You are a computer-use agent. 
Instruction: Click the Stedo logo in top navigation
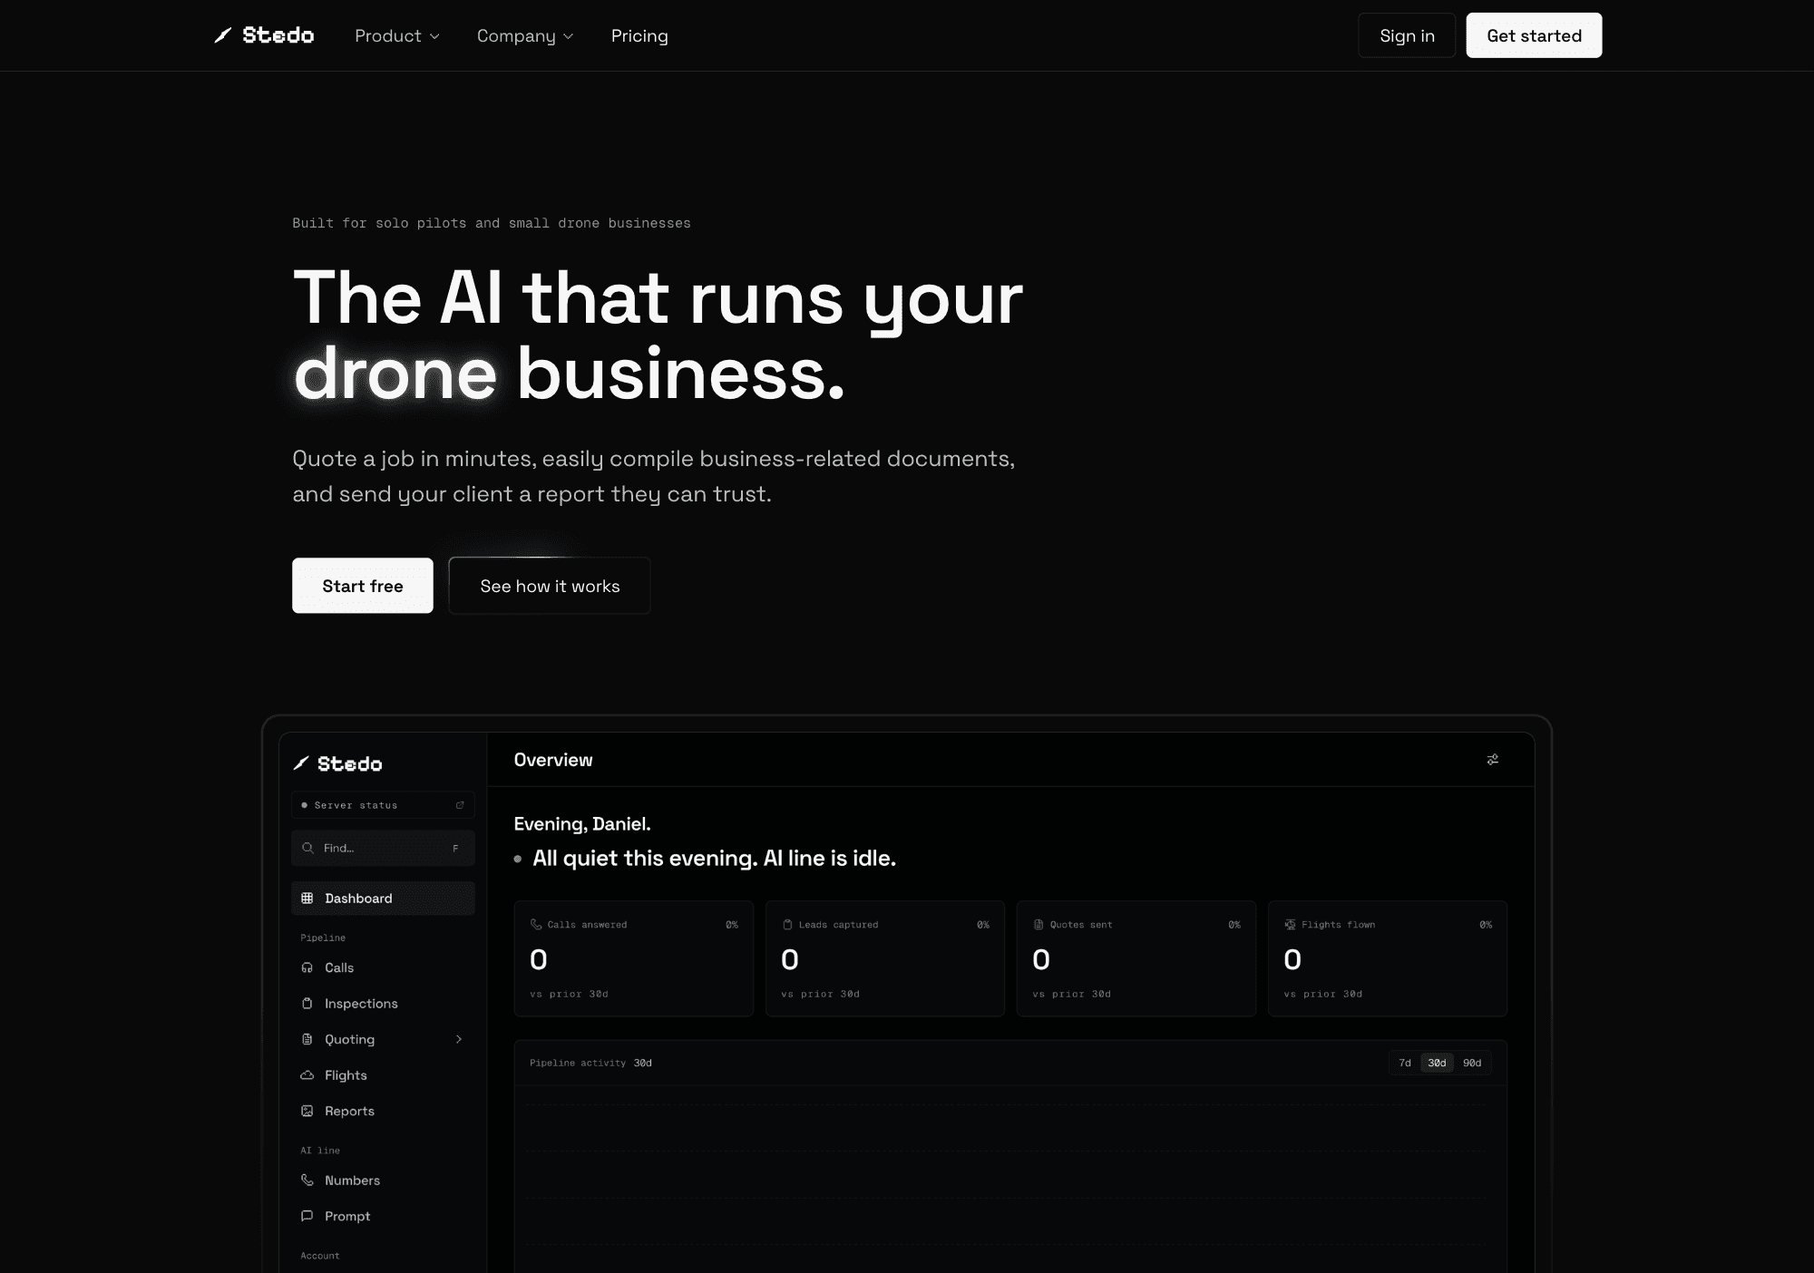(264, 35)
